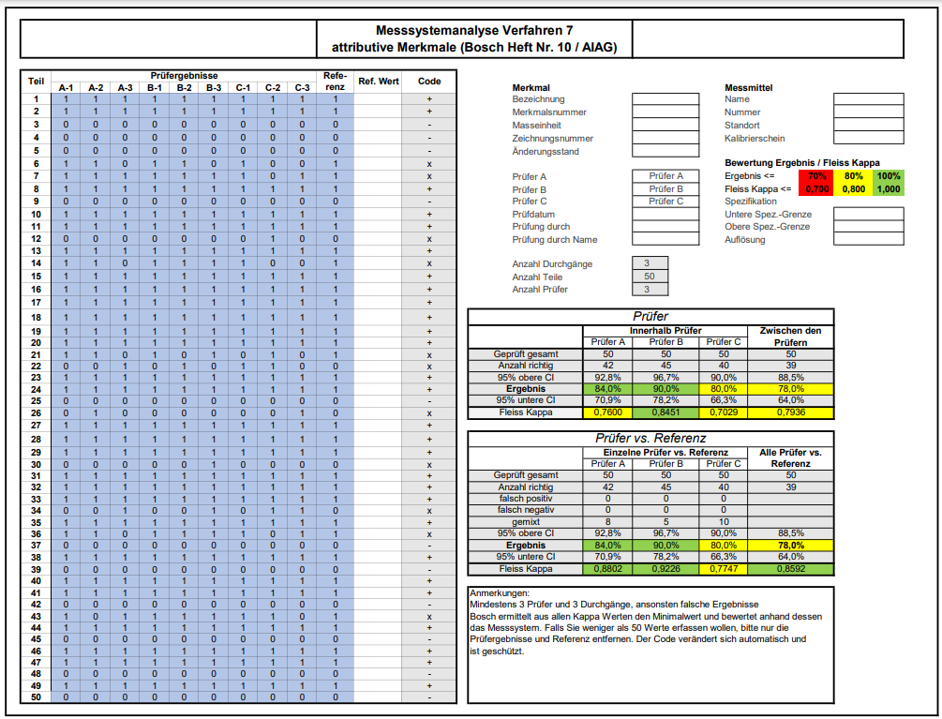This screenshot has width=942, height=719.
Task: Select the Merkmalsnummer input box
Action: click(x=665, y=112)
